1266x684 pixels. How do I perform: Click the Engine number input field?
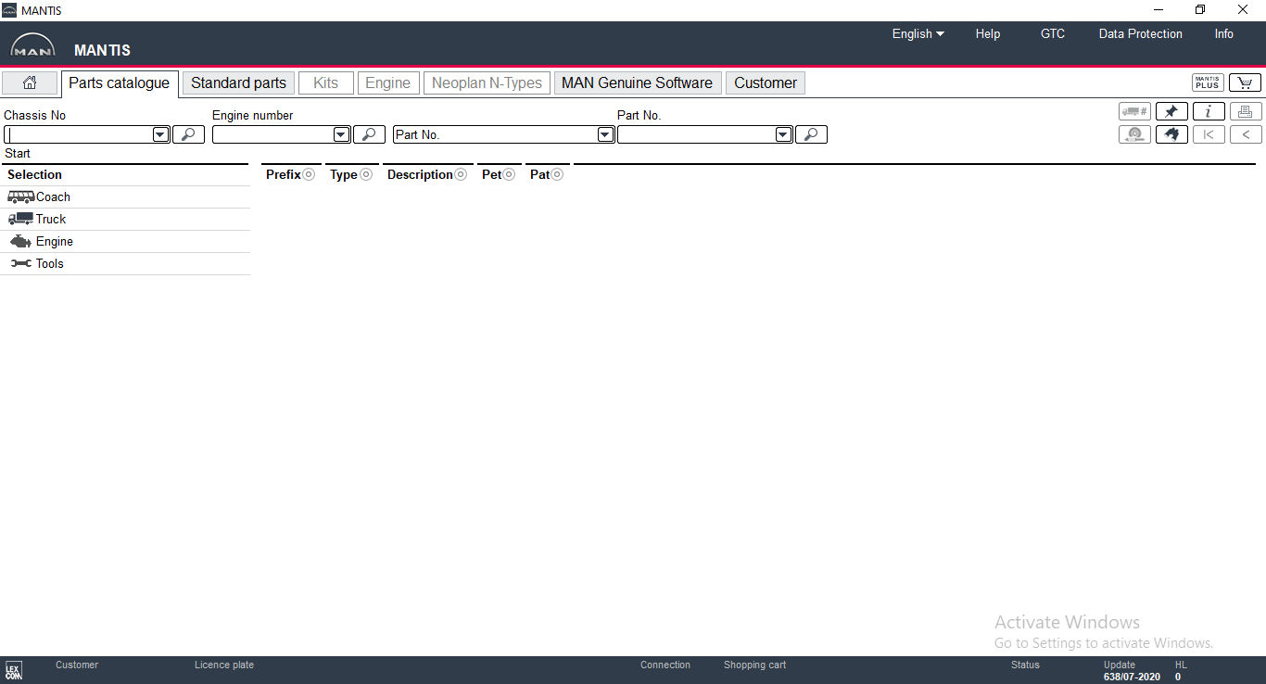coord(272,134)
